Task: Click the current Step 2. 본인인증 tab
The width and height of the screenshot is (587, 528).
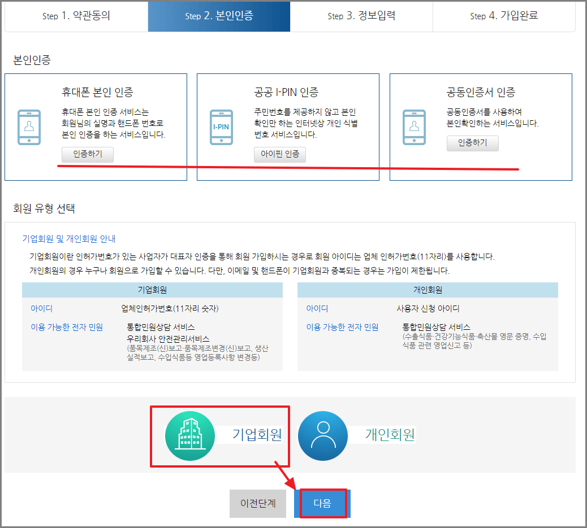Action: pos(219,16)
